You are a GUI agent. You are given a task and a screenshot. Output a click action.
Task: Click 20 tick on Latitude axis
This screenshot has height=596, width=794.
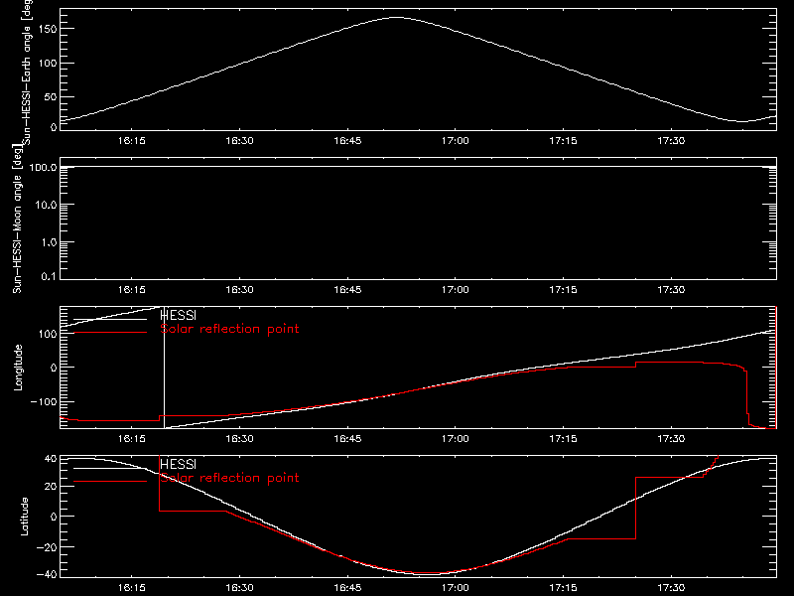(51, 487)
